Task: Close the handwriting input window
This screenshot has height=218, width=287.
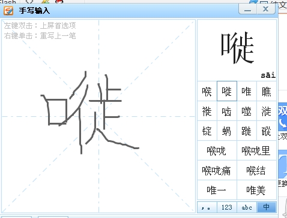Action: coord(266,9)
